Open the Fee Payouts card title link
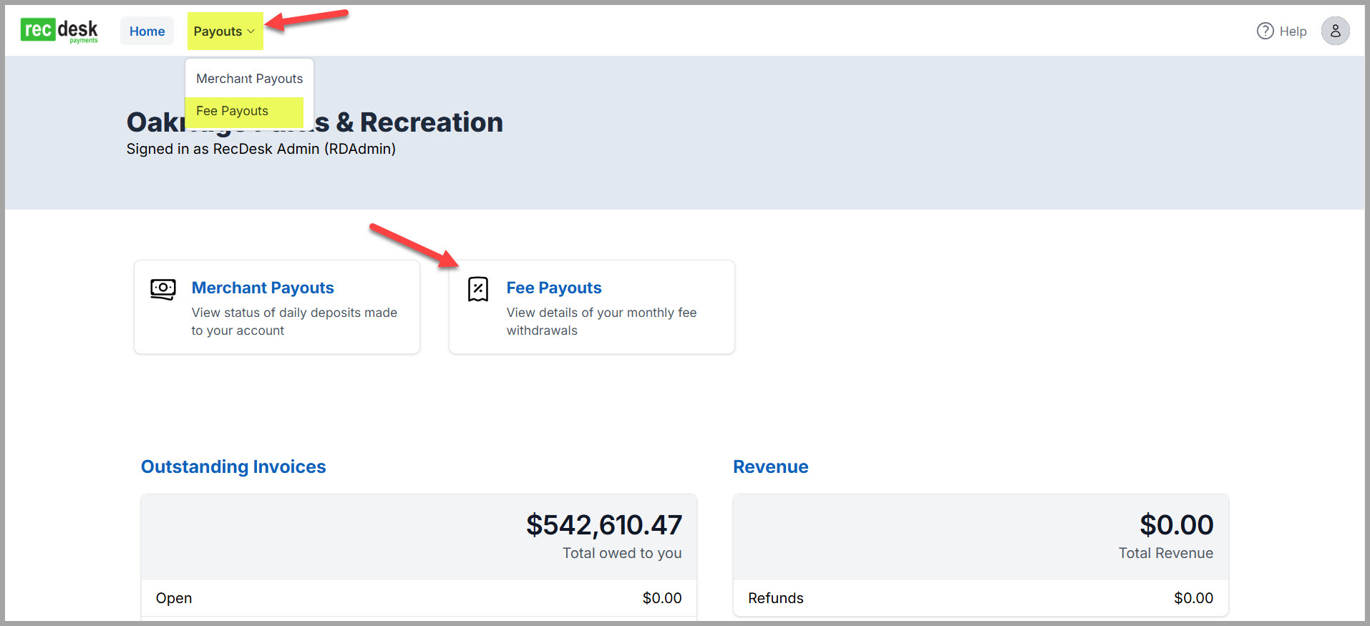1370x626 pixels. click(553, 288)
